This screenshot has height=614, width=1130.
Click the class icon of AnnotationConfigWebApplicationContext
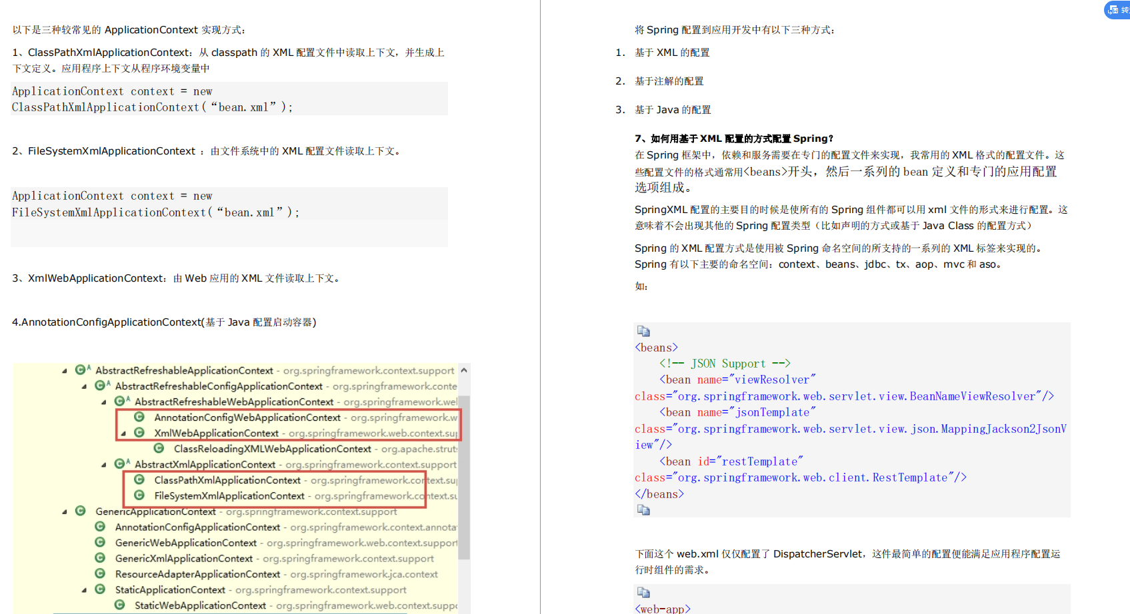point(139,417)
